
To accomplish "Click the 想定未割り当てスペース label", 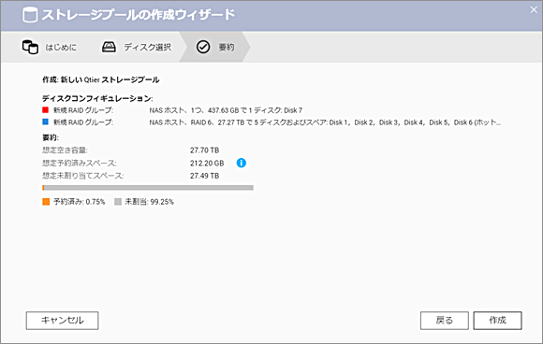I will (82, 176).
